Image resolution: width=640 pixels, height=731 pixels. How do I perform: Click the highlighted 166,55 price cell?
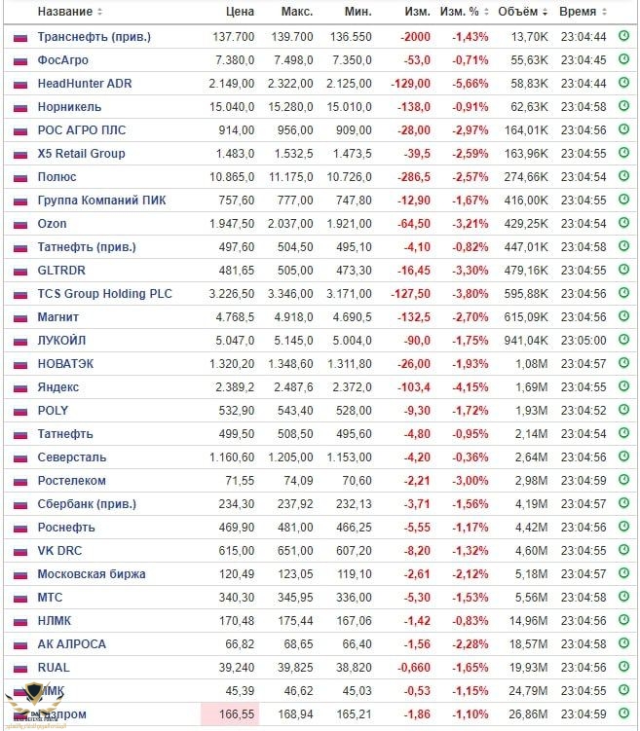click(229, 714)
